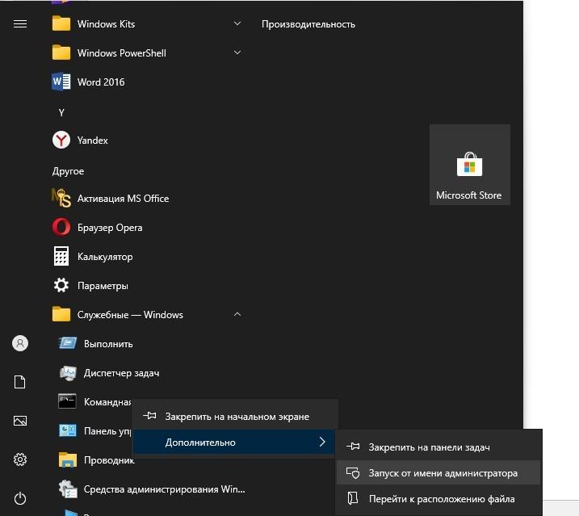Open the Word 2016 app icon
Viewport: 579px width, 516px height.
tap(61, 82)
